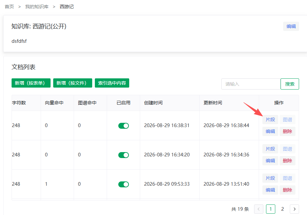307x215 pixels.
Task: Click 删除 for row updated 13:51:40
Action: [x=288, y=190]
